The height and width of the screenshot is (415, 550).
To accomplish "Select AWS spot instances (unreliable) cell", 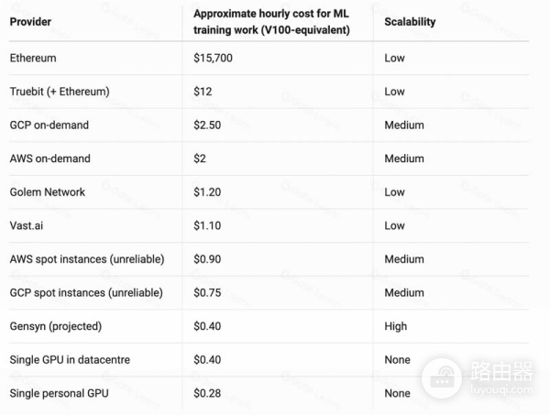I will pos(86,259).
